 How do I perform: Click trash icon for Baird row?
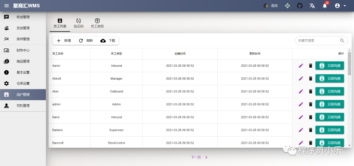[310, 117]
